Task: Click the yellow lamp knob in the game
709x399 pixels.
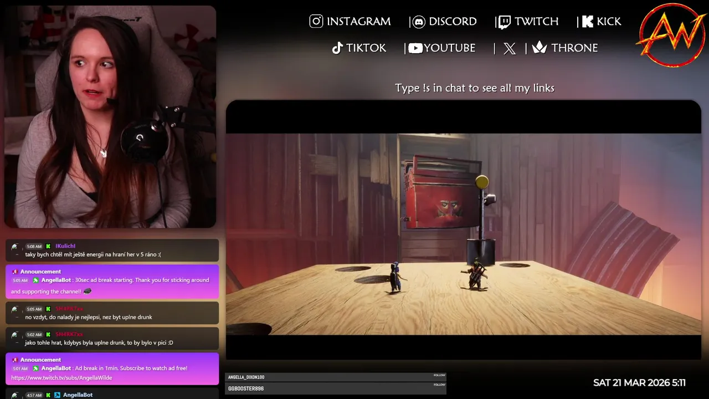Action: click(482, 182)
